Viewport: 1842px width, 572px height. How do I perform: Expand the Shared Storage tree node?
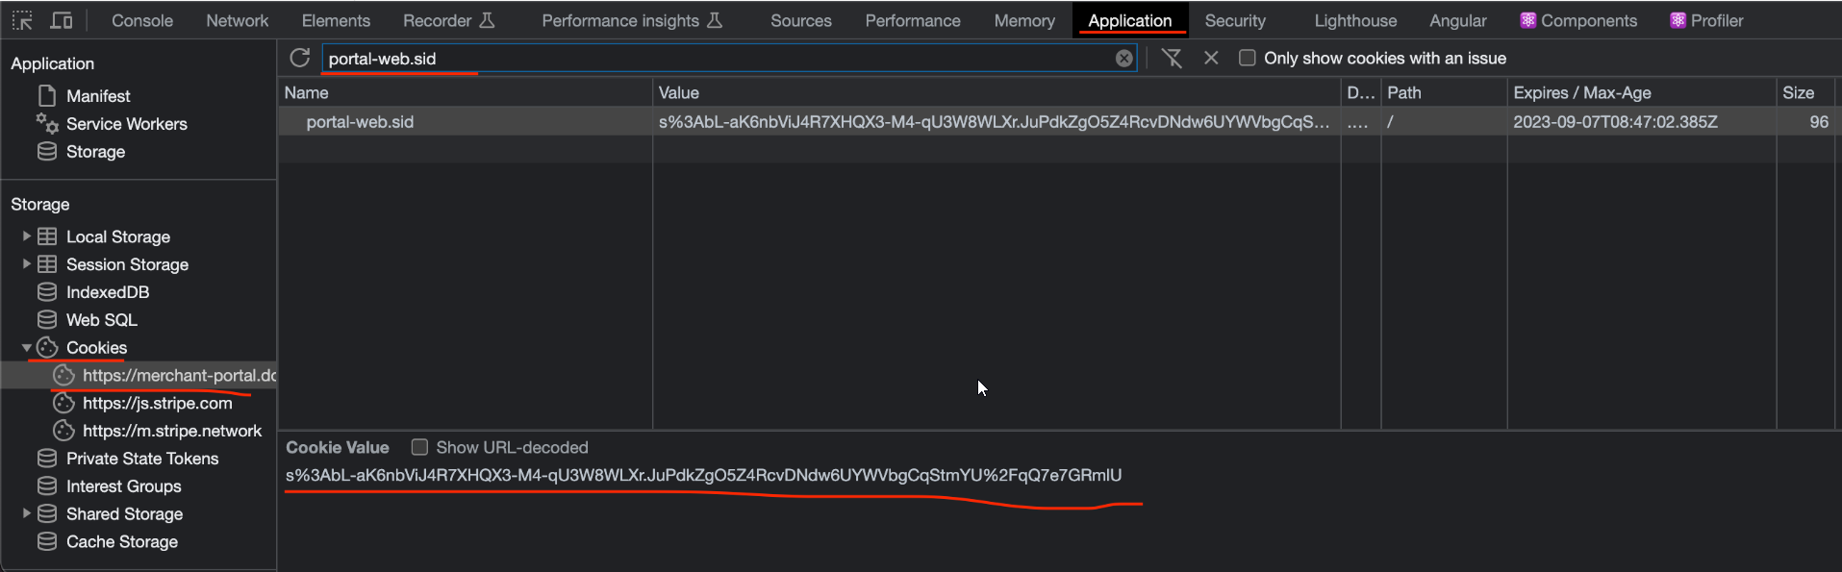coord(27,514)
